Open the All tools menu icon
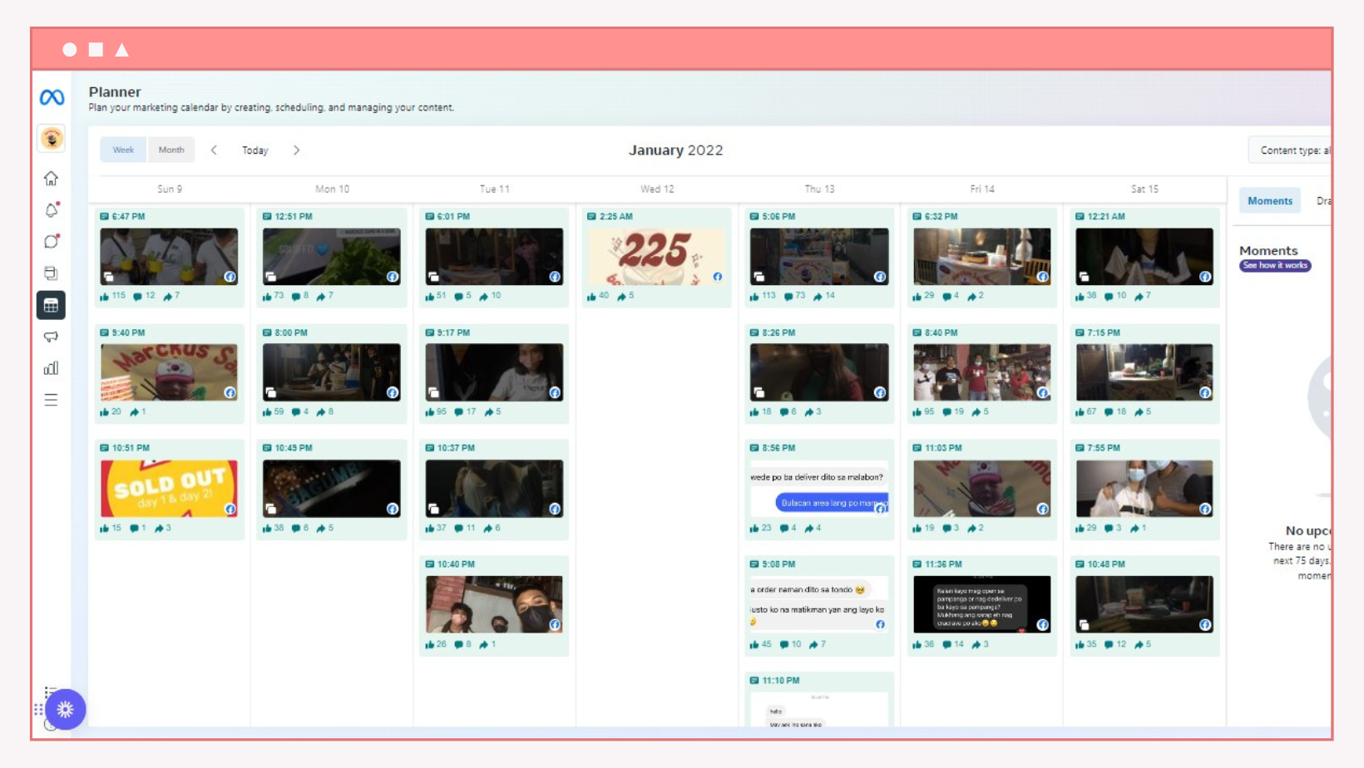The width and height of the screenshot is (1364, 768). click(52, 400)
